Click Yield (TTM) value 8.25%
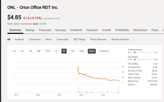Viewport: 164px width, 102px height. pos(155,74)
